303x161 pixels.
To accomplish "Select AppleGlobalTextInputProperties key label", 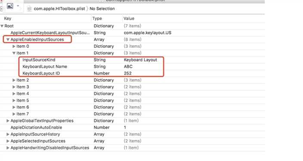I will (42, 121).
